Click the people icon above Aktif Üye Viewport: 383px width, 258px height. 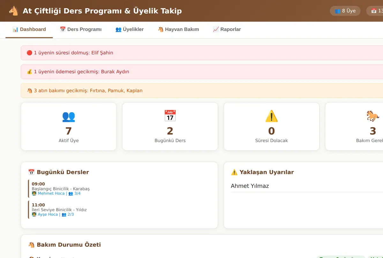[x=69, y=116]
